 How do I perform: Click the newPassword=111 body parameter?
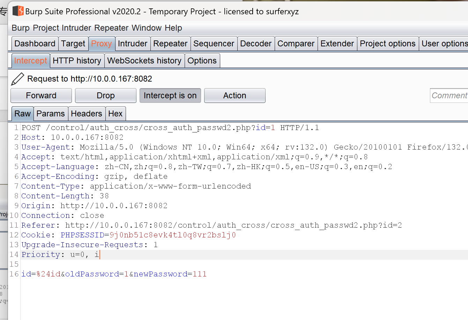click(170, 274)
